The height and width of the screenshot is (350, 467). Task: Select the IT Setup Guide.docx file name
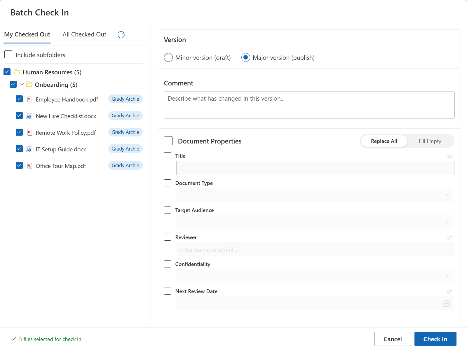(x=61, y=149)
